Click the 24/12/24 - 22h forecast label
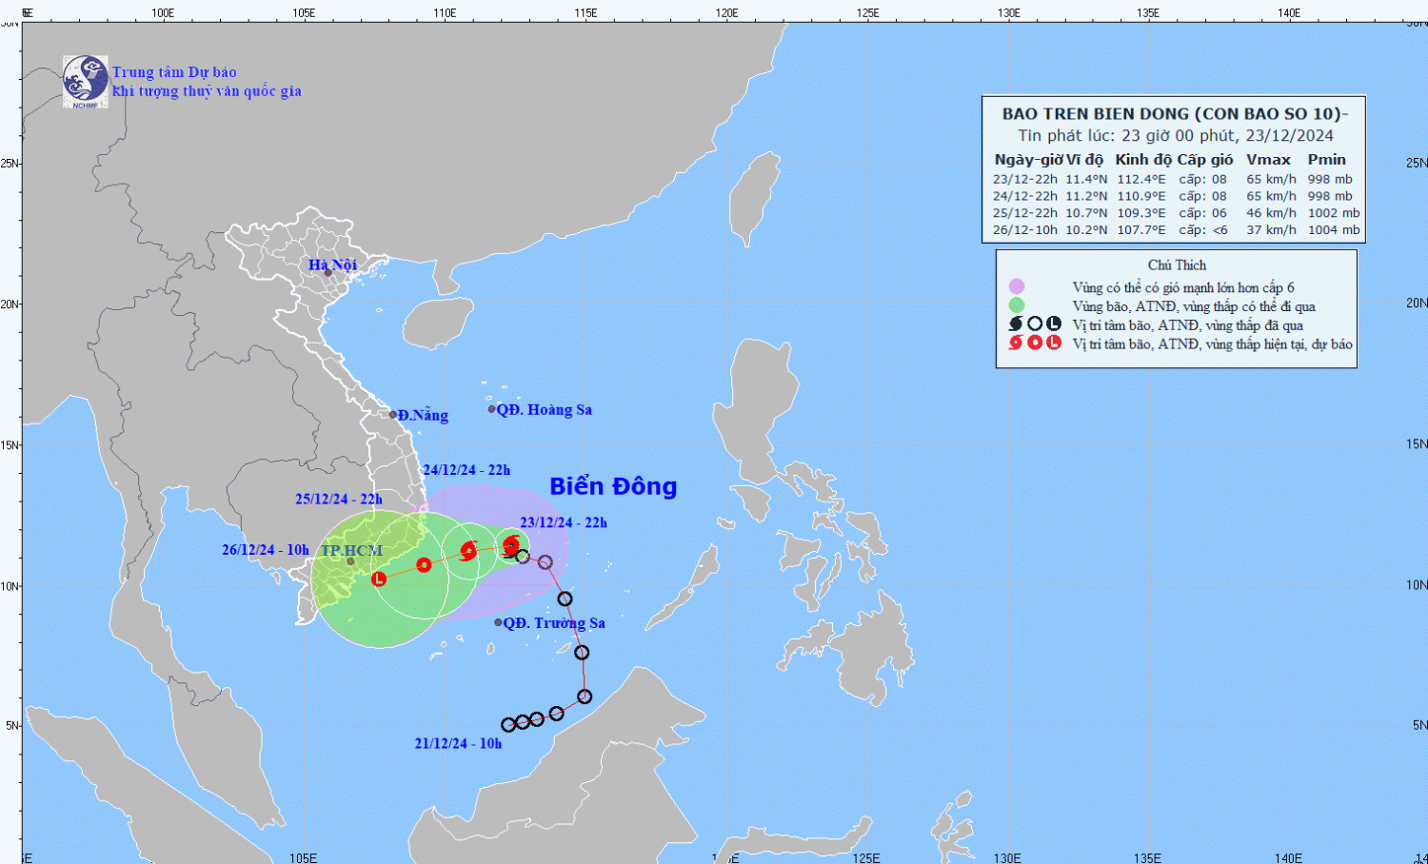 [466, 470]
